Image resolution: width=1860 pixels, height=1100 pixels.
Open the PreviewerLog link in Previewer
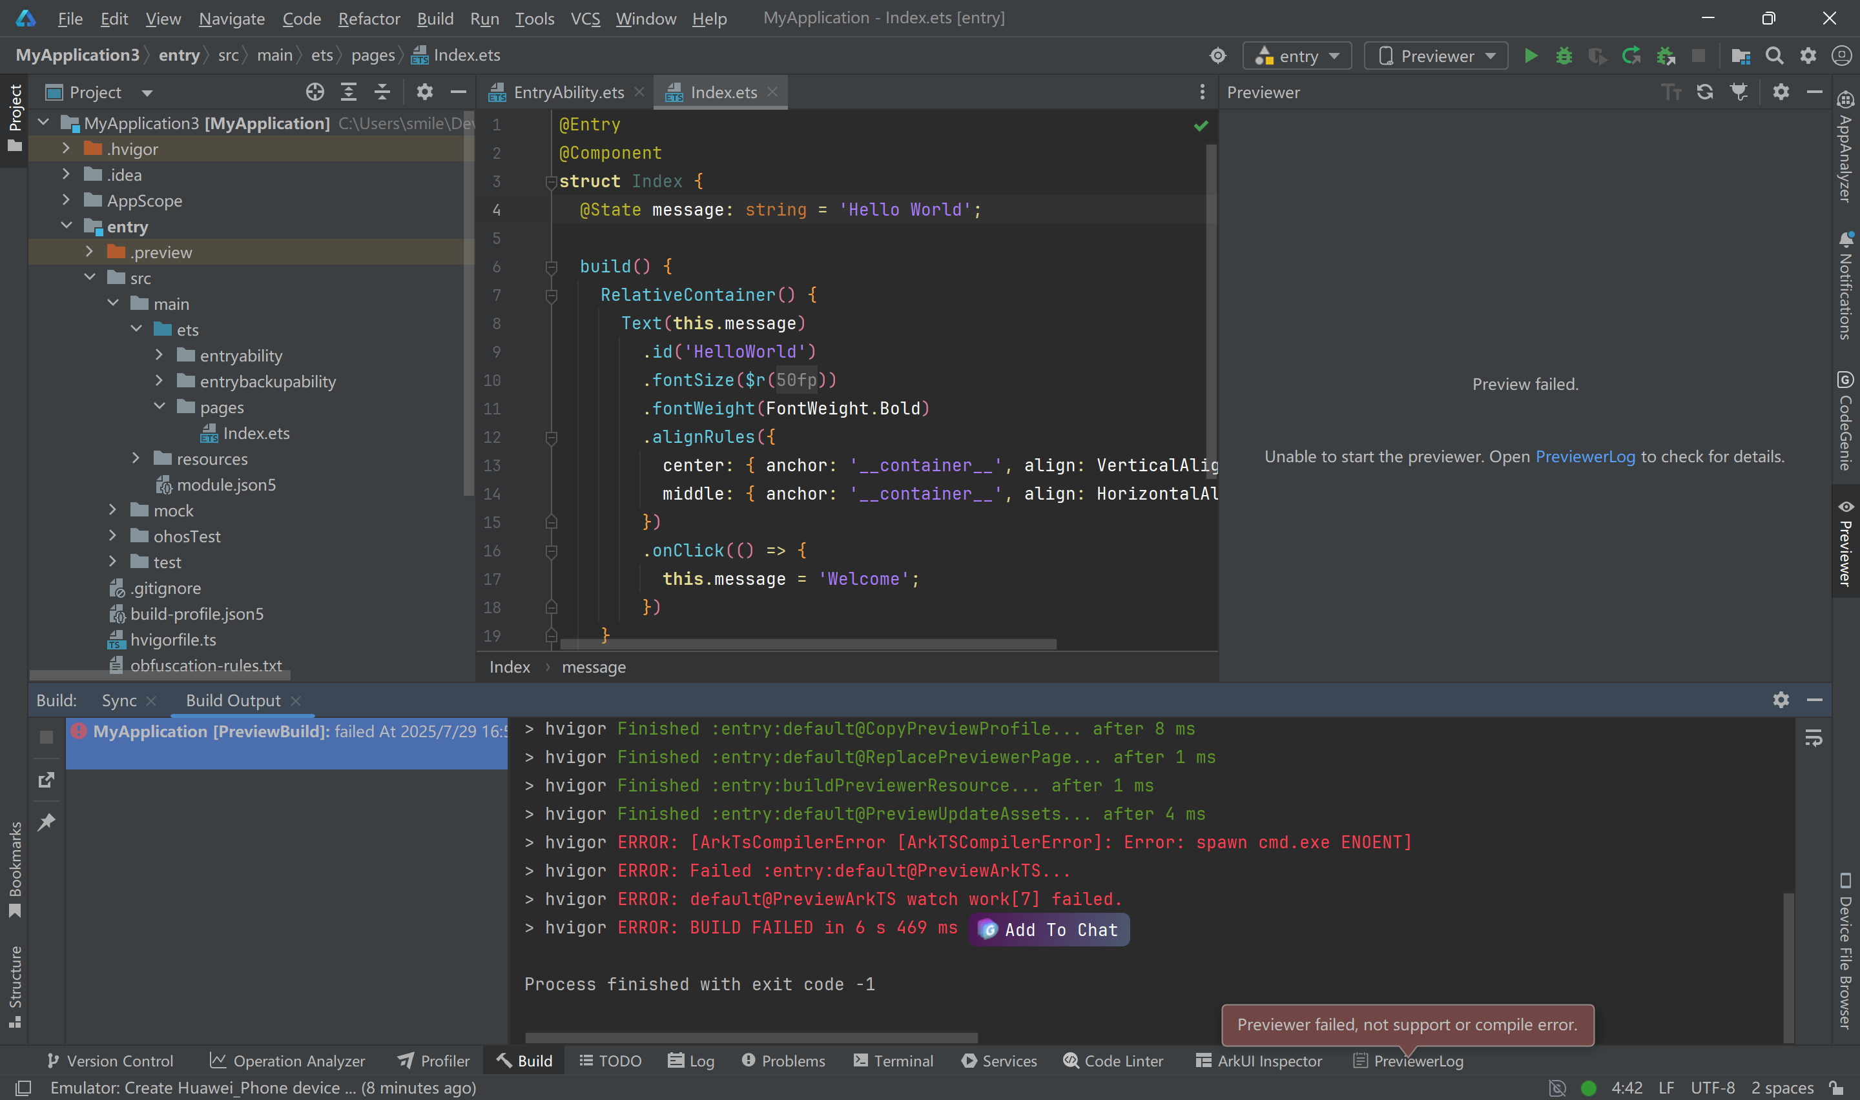tap(1585, 456)
